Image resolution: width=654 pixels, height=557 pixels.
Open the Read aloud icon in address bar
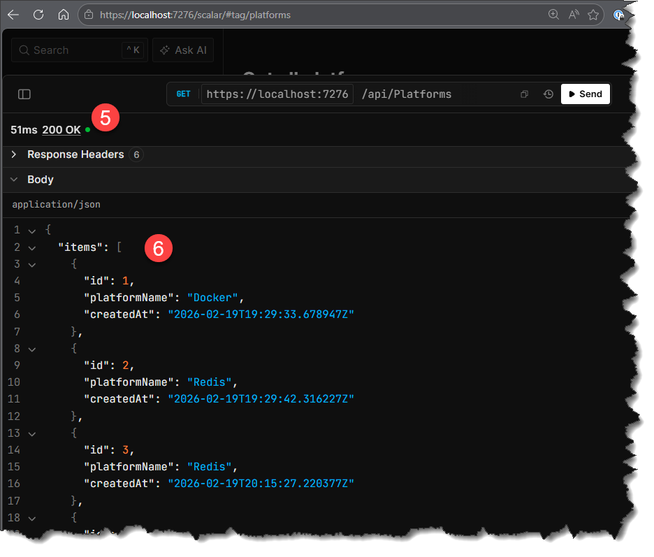click(x=574, y=15)
